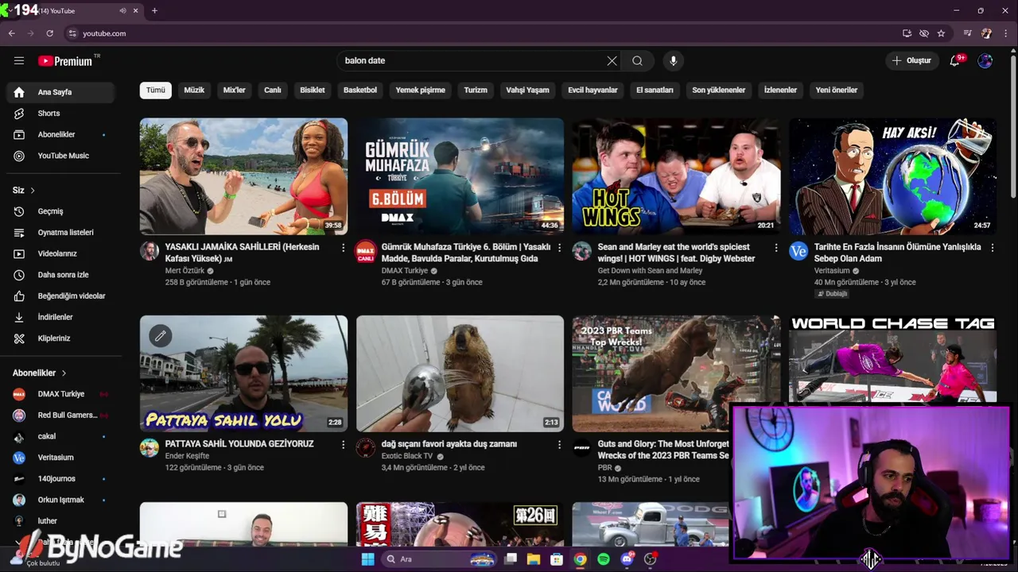Image resolution: width=1018 pixels, height=572 pixels.
Task: Open YouTube account avatar menu
Action: click(x=985, y=60)
